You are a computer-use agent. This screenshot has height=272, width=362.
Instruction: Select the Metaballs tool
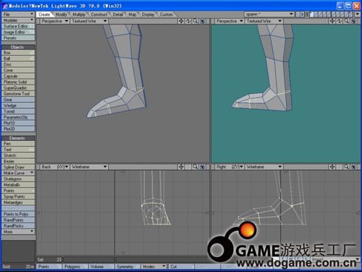pyautogui.click(x=18, y=185)
